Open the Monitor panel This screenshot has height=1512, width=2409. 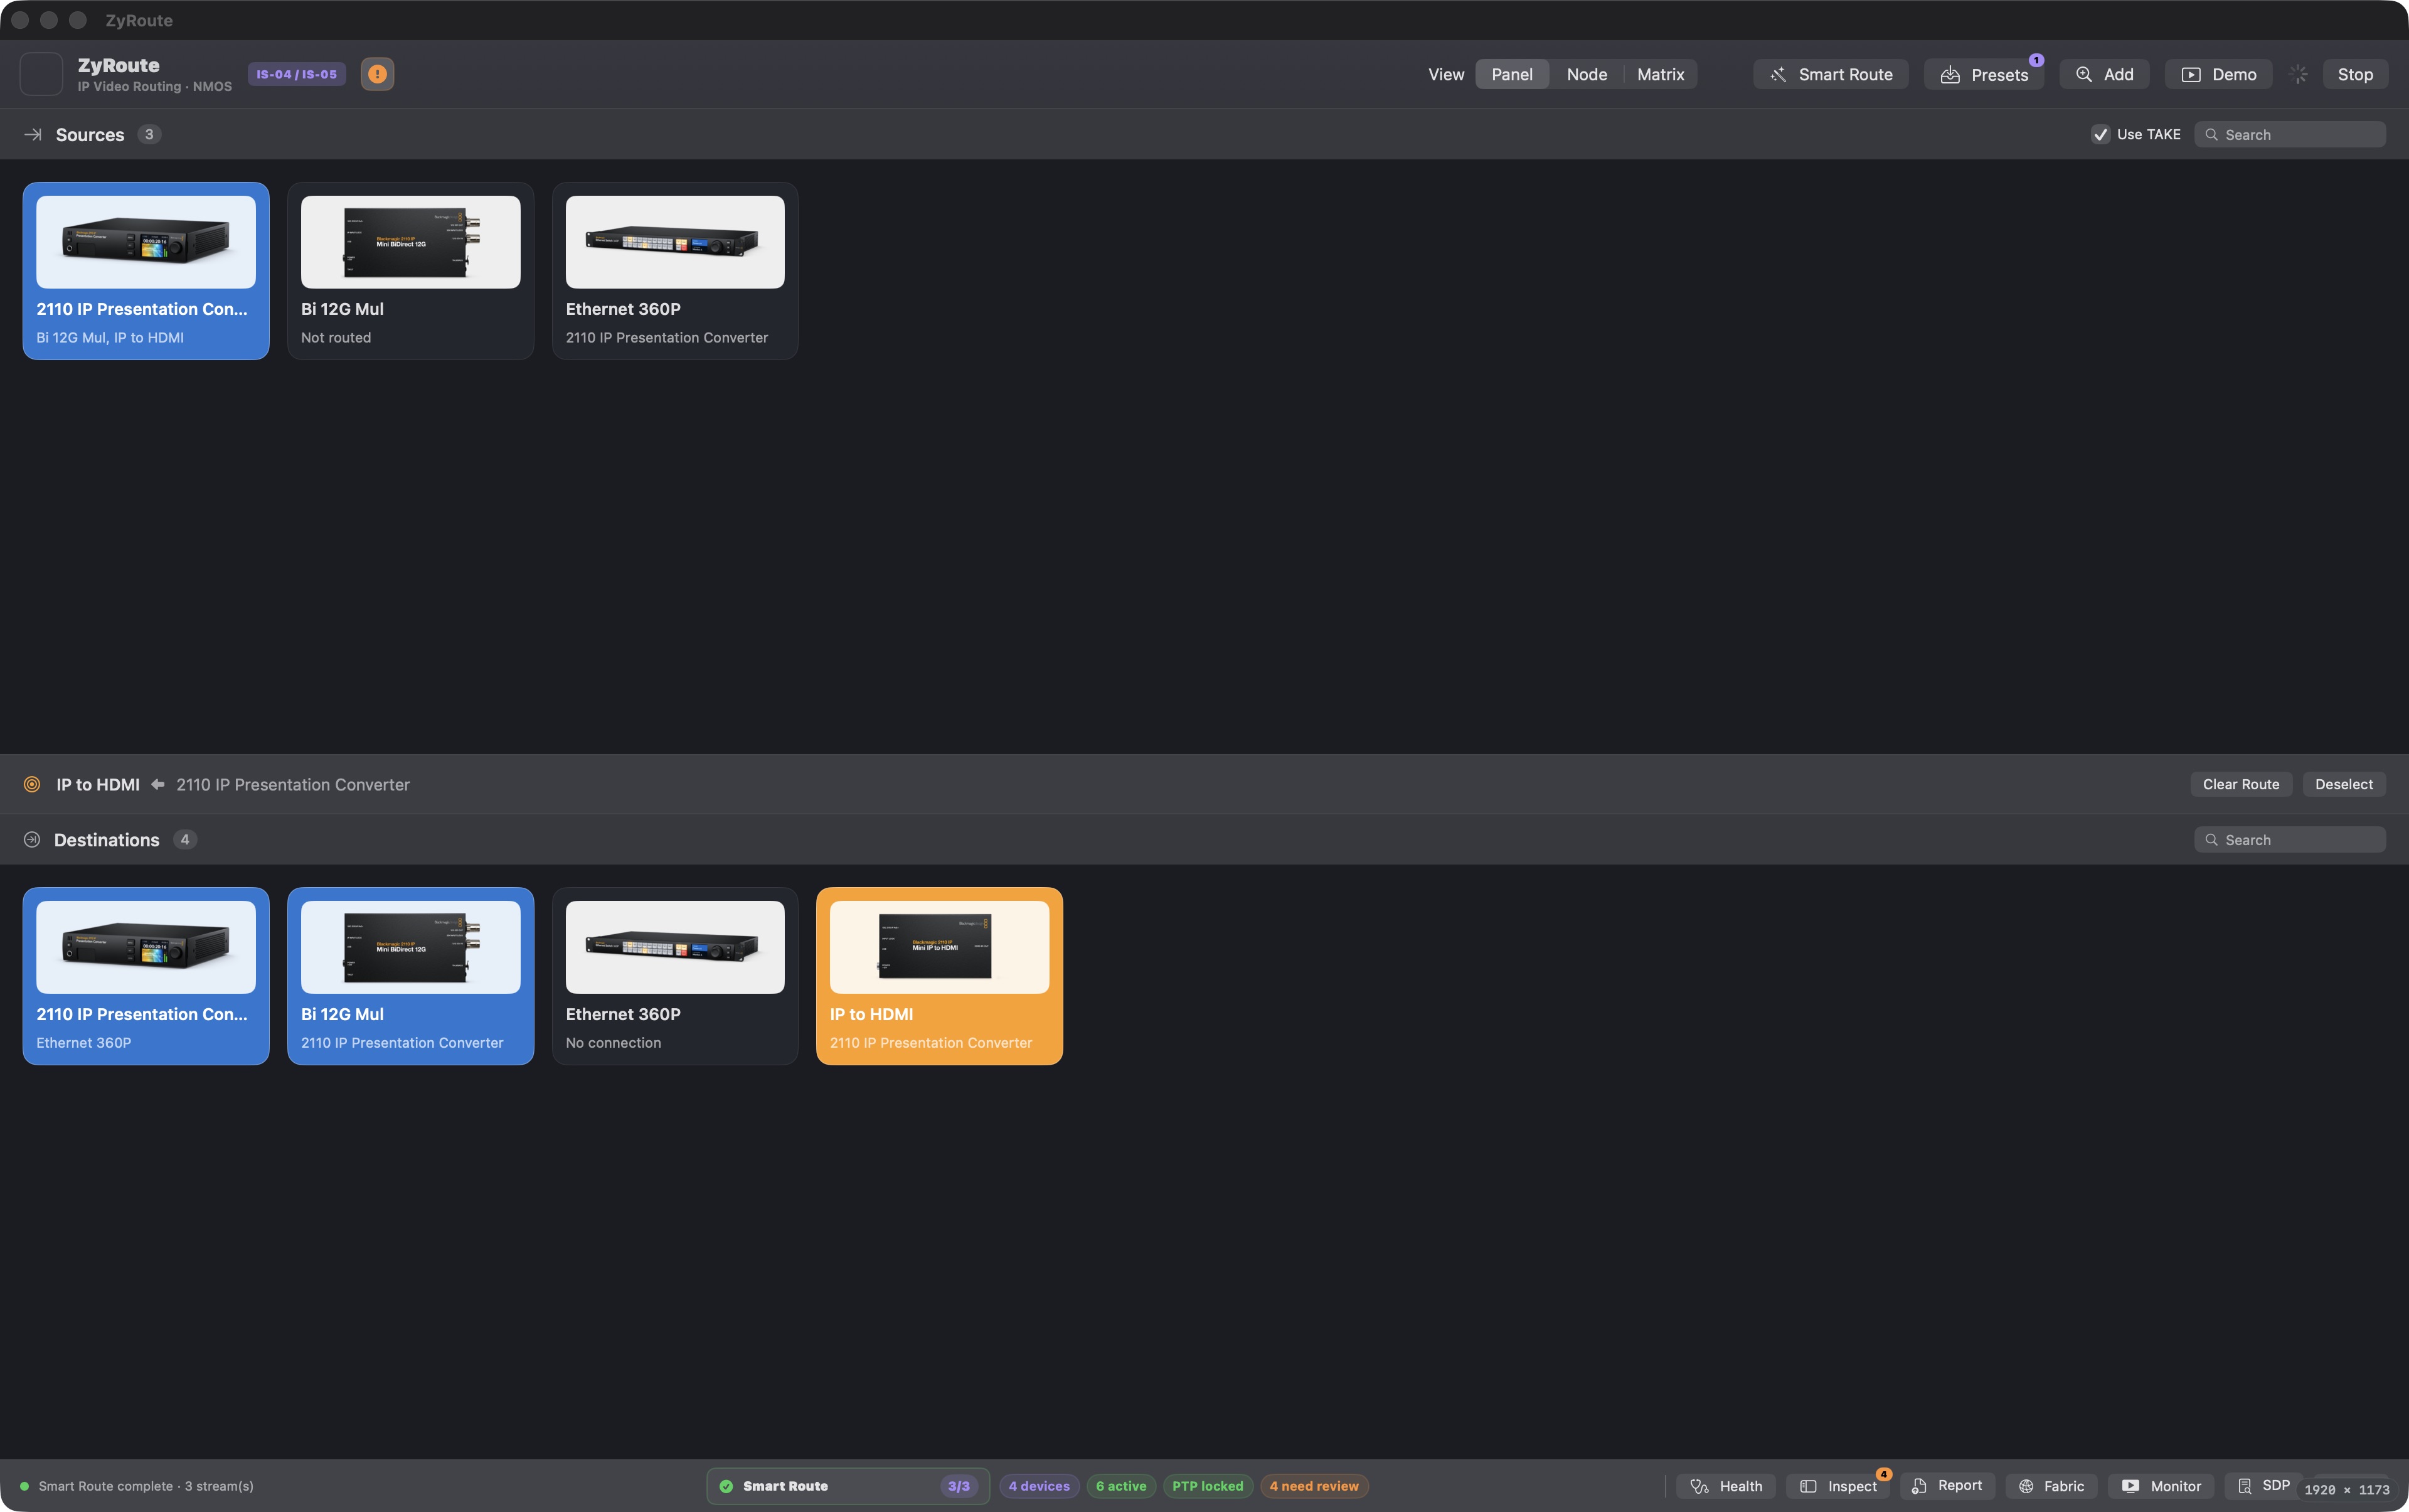2161,1486
